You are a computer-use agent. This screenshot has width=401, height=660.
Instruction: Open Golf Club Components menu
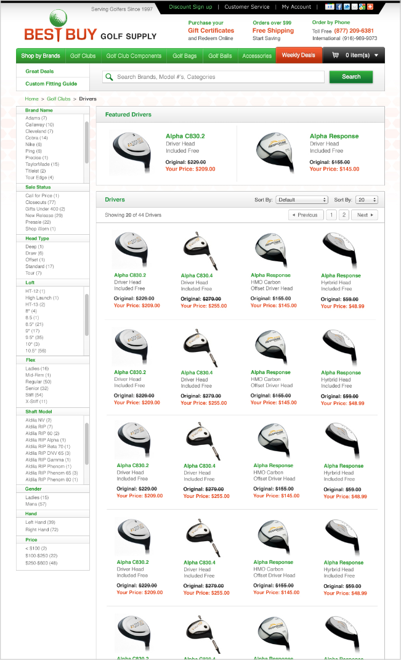coord(134,55)
